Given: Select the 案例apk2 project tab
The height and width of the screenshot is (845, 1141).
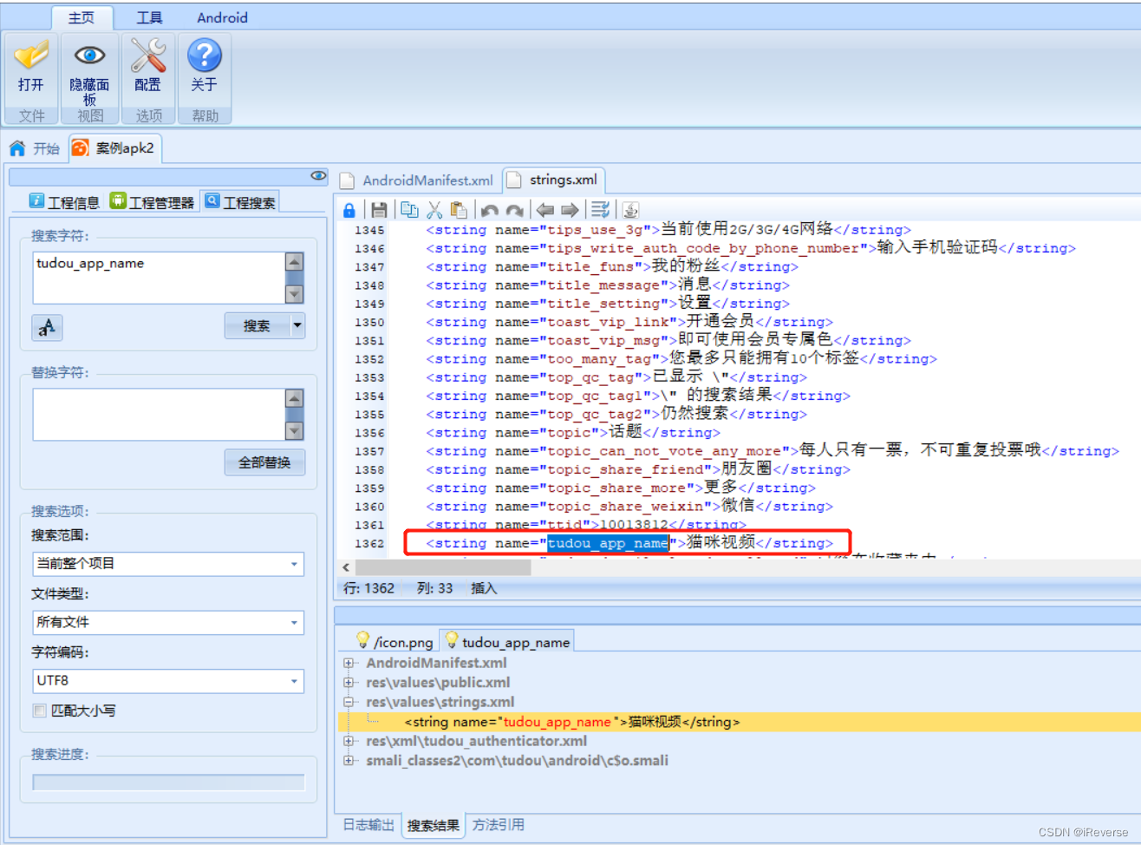Looking at the screenshot, I should [114, 148].
